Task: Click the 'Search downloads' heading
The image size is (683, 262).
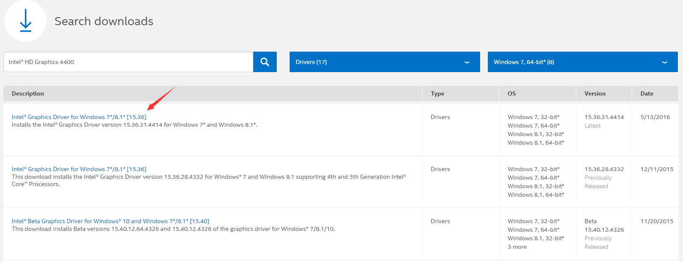Action: [x=104, y=21]
